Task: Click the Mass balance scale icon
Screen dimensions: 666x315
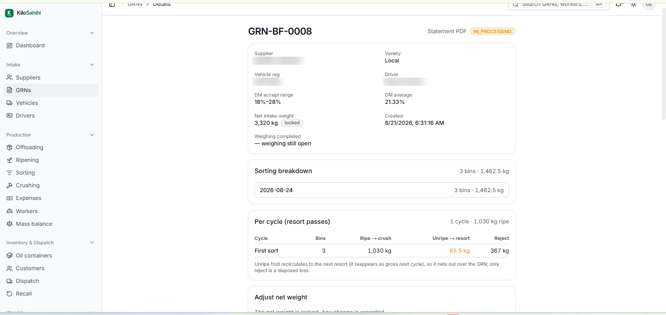Action: click(9, 224)
